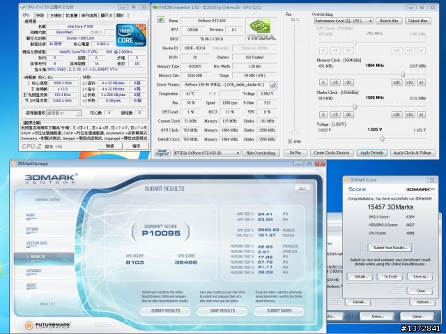Image resolution: width=446 pixels, height=334 pixels.
Task: Click the 3DMark06 logo in Score window
Action: click(420, 189)
